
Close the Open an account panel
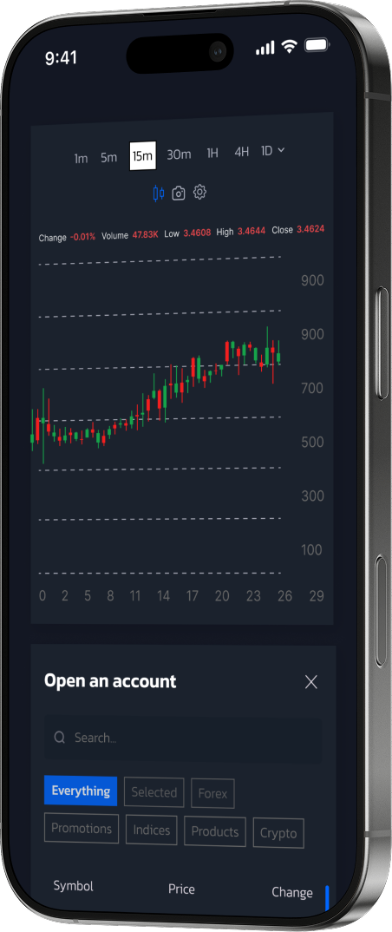coord(310,682)
